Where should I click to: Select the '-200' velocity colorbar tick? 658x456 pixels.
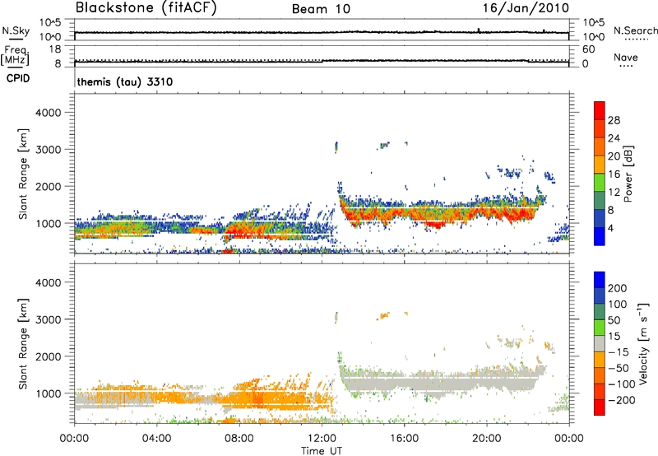point(622,400)
